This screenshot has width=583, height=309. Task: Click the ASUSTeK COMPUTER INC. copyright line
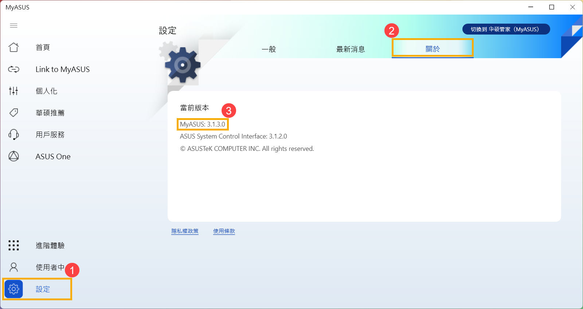click(247, 149)
